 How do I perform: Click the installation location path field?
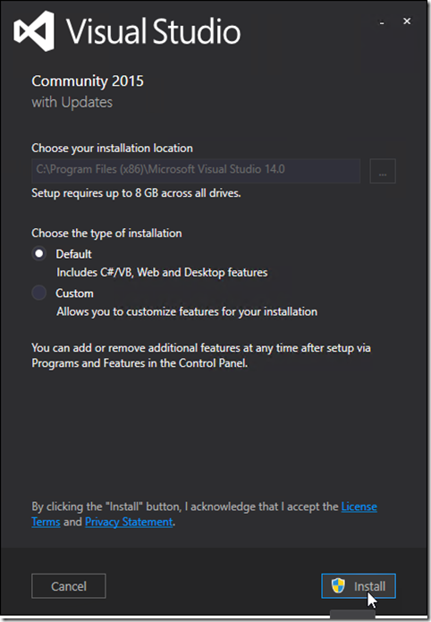(x=196, y=171)
